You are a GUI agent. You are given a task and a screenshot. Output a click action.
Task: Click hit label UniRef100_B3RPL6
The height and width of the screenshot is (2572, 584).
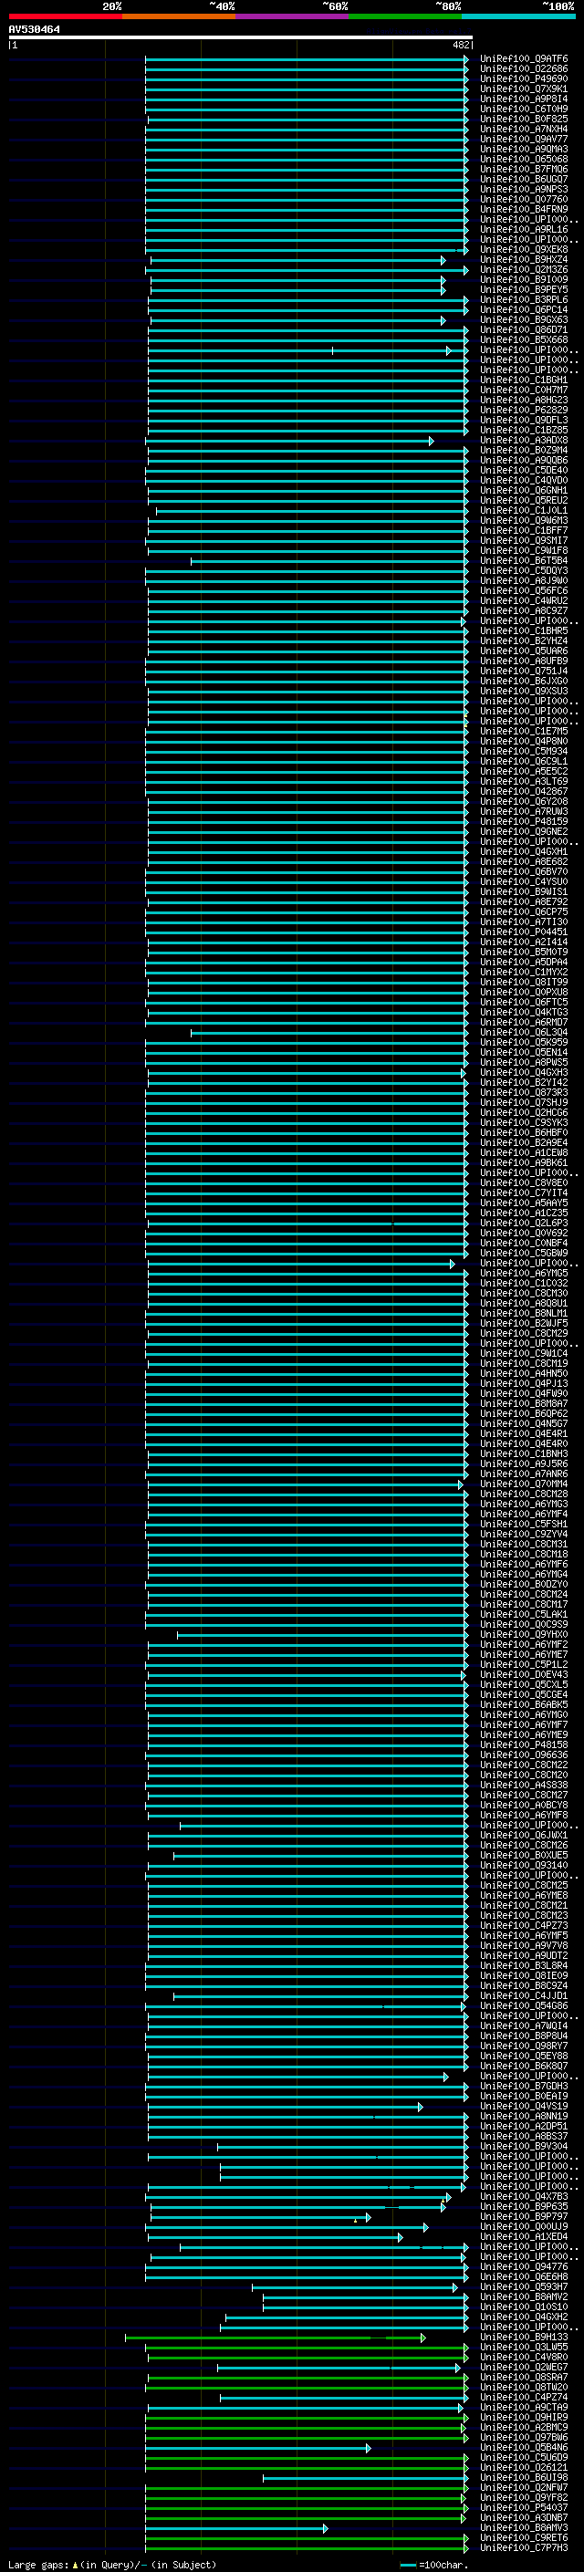pos(524,299)
